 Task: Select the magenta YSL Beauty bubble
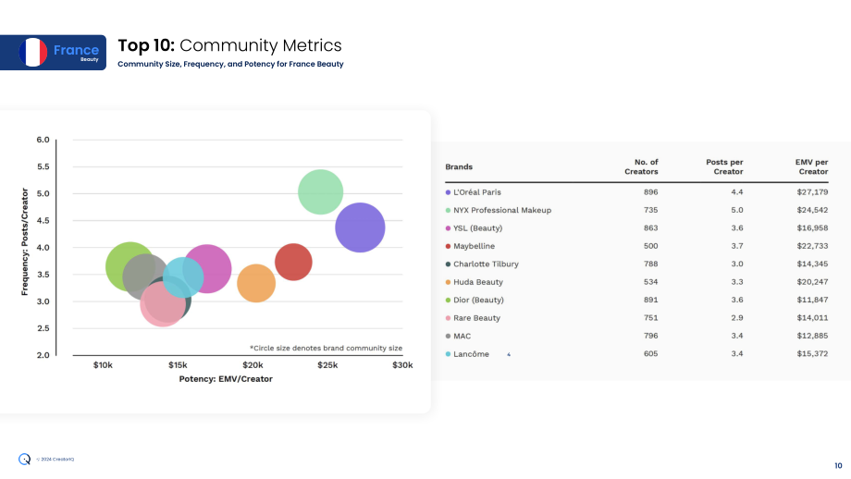[x=207, y=268]
